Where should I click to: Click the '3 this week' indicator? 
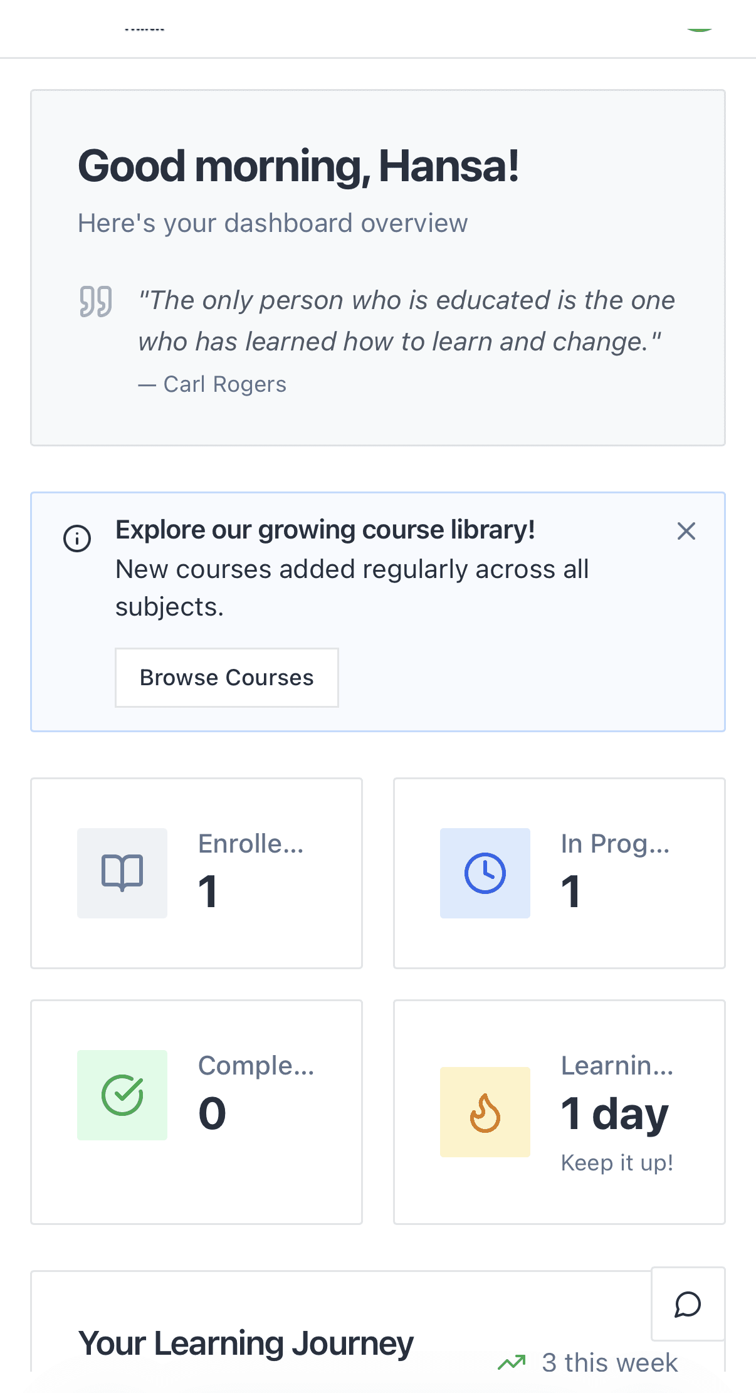tap(609, 1362)
